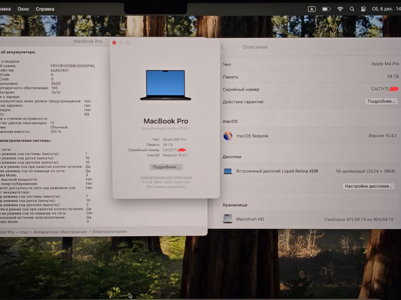
Task: Go back with the left chevron in Описание
Action: (x=222, y=47)
